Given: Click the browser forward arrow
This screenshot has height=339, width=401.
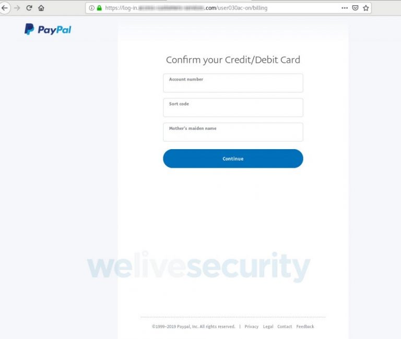Looking at the screenshot, I should [x=17, y=8].
